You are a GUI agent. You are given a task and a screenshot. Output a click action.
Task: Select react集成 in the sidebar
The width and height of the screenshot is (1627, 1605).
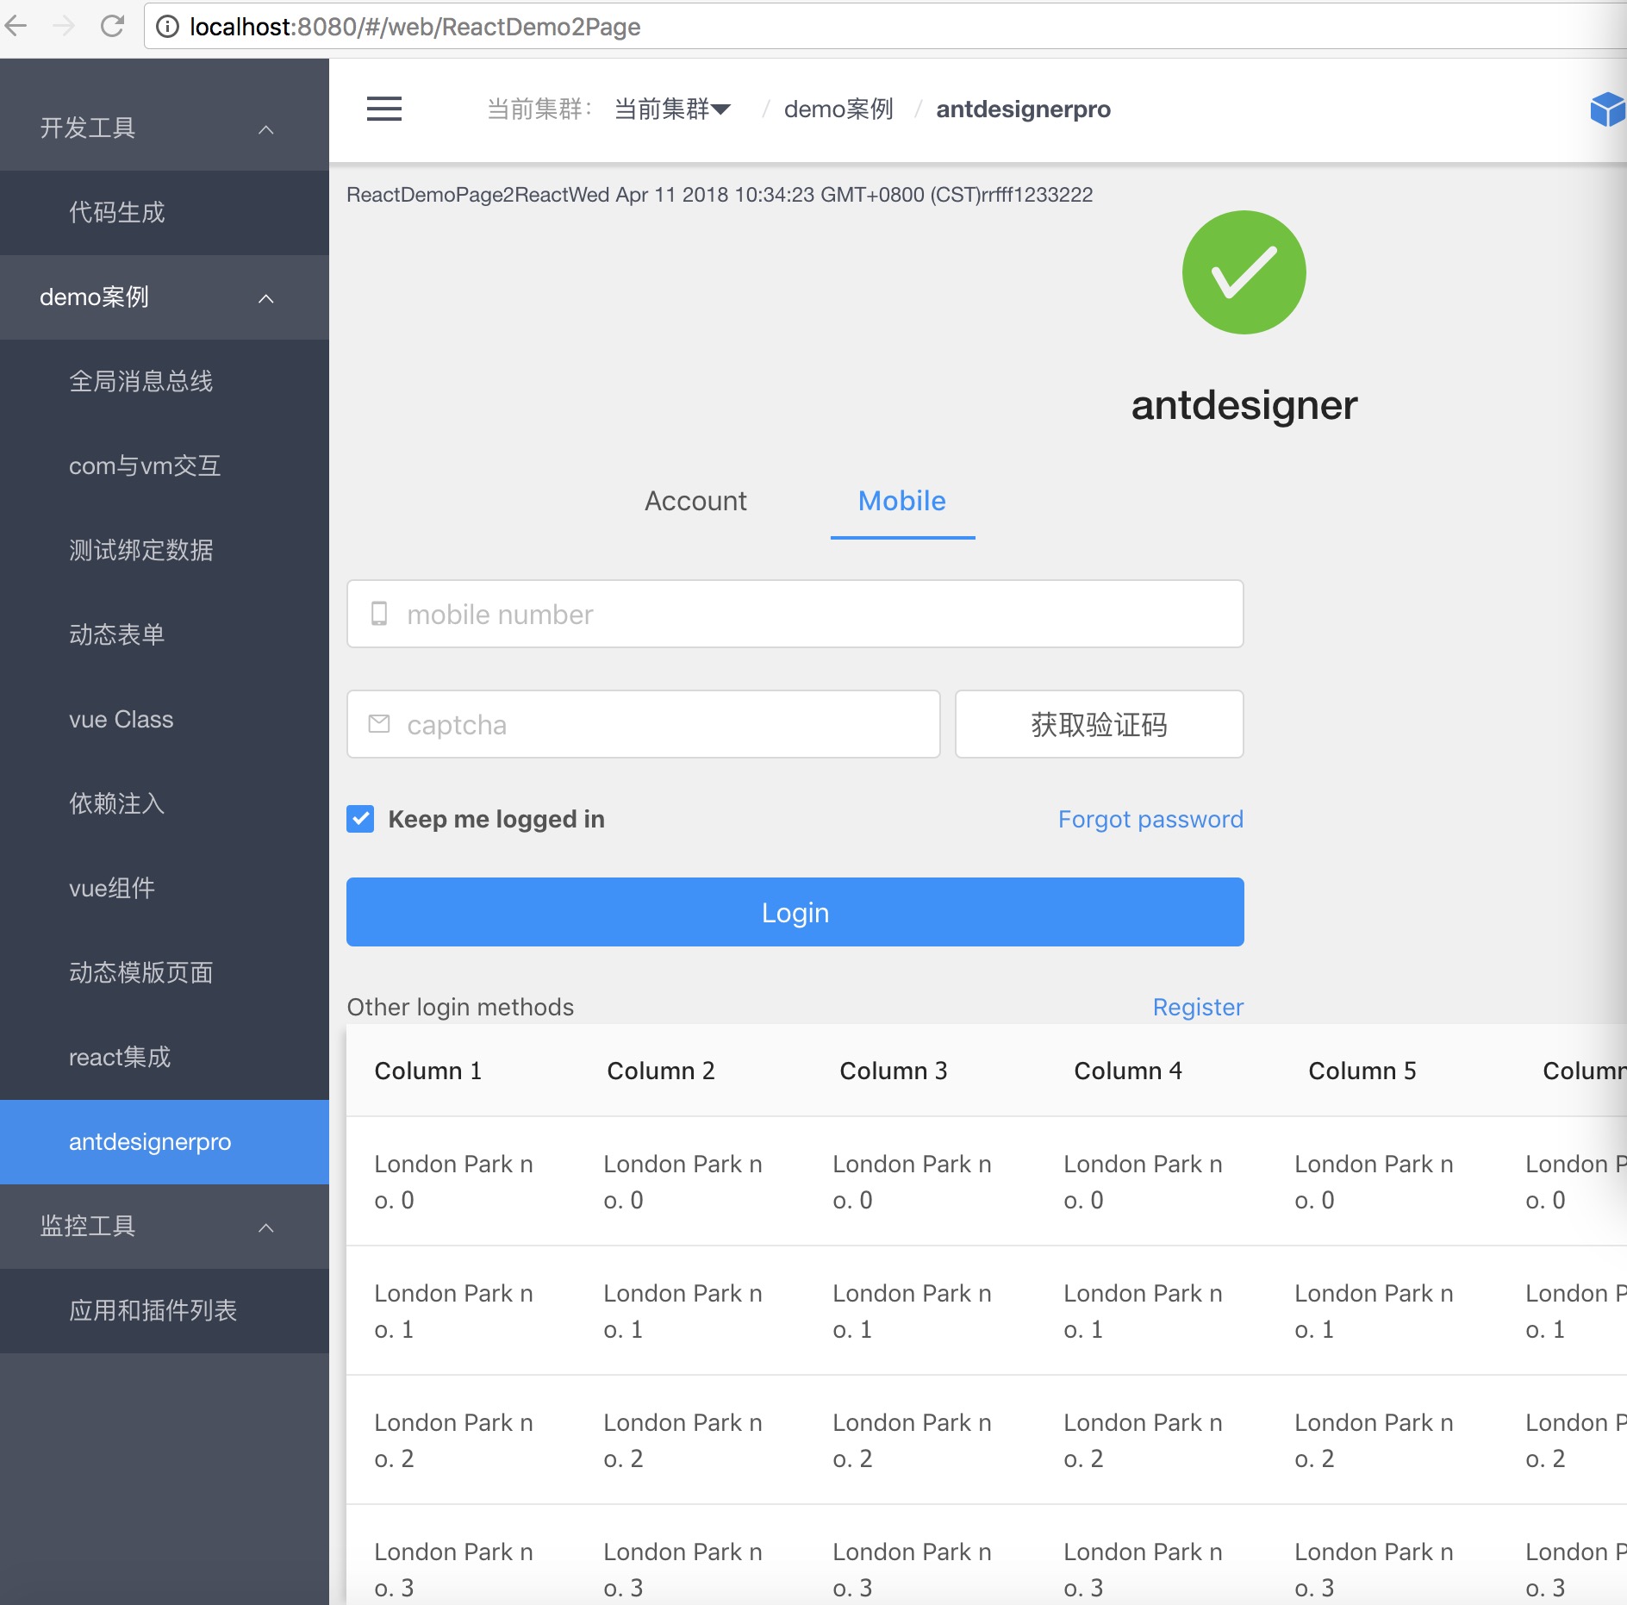click(165, 1057)
